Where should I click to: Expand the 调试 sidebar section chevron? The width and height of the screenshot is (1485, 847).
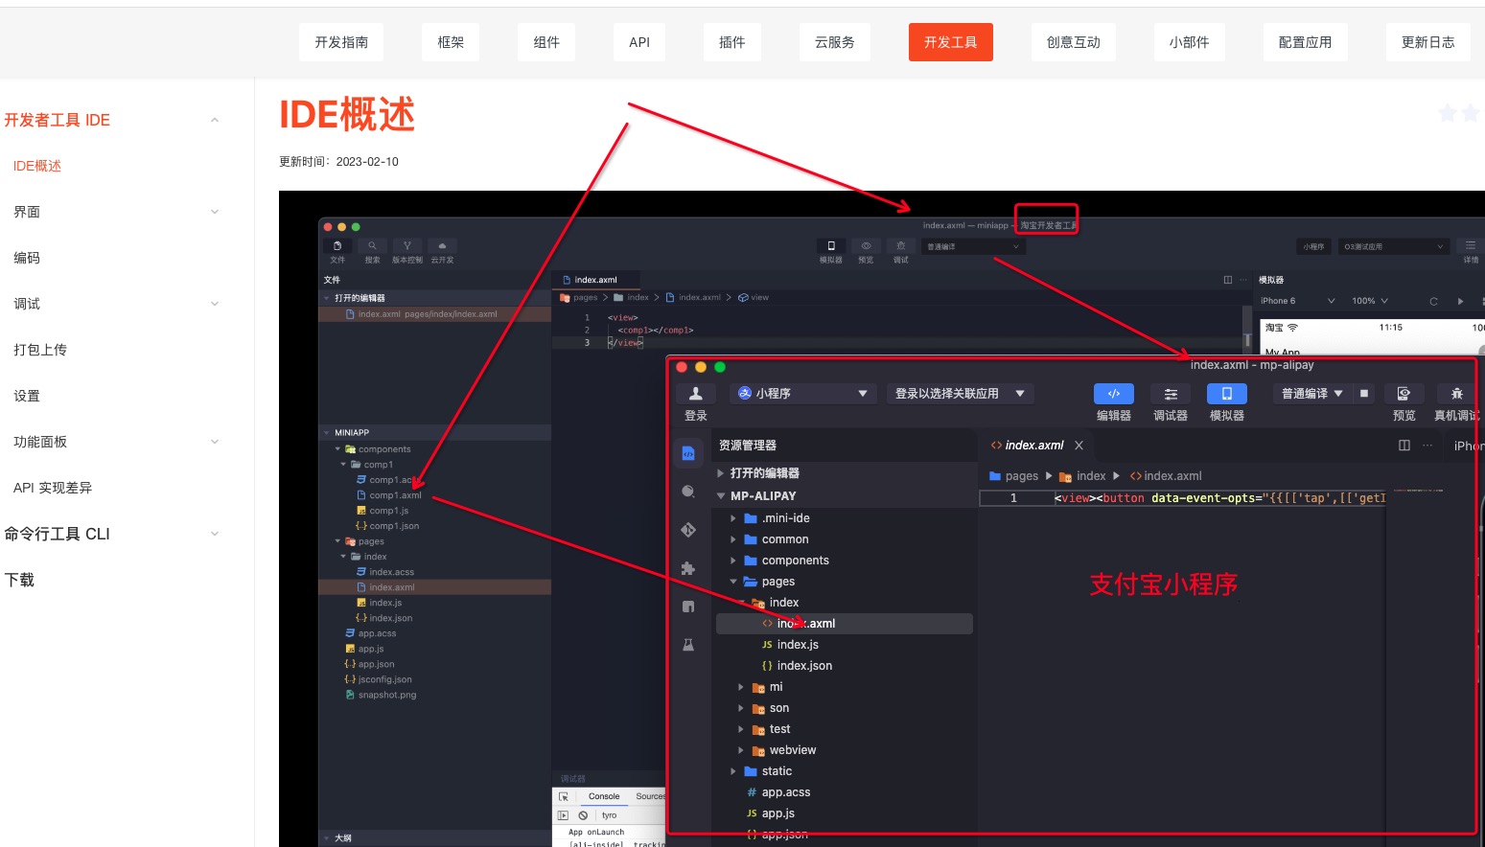pyautogui.click(x=215, y=304)
